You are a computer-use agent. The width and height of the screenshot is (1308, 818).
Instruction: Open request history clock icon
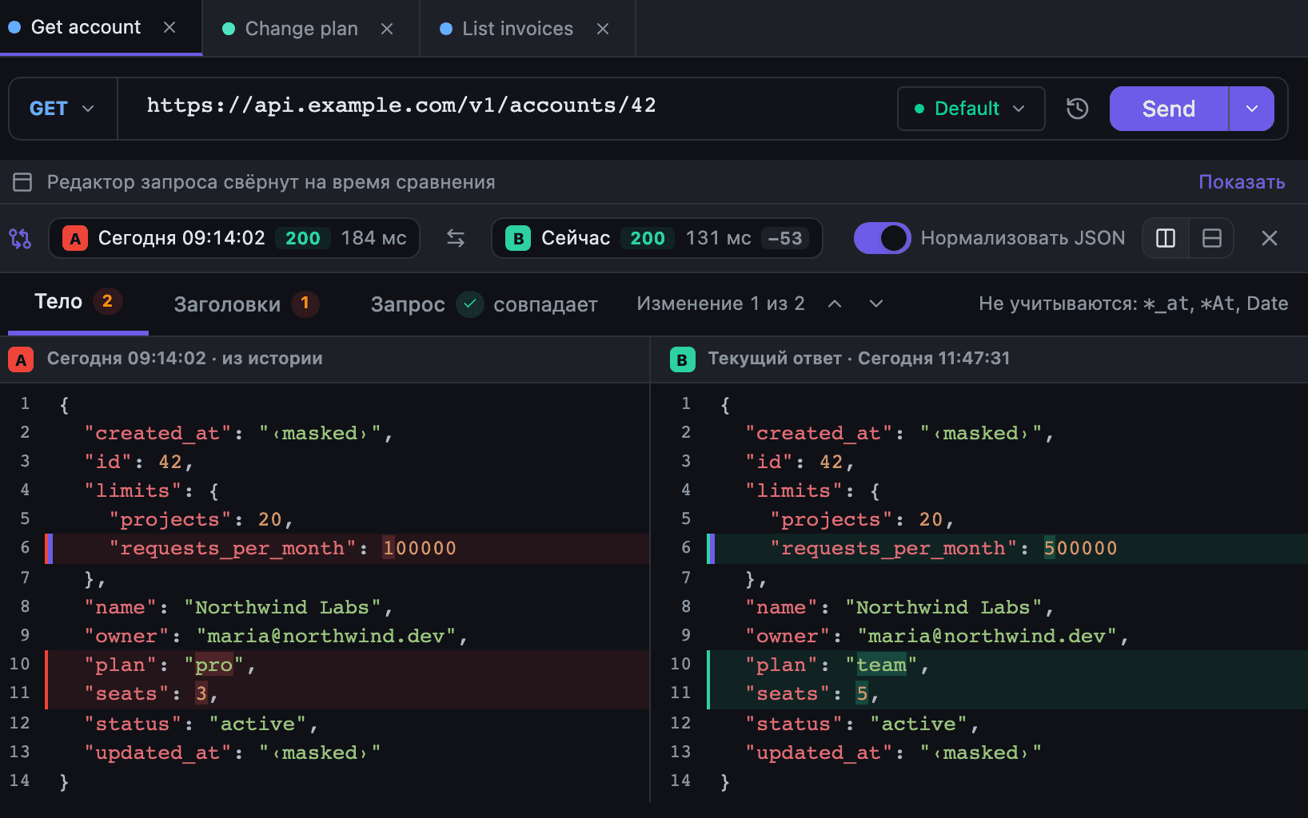(x=1078, y=109)
